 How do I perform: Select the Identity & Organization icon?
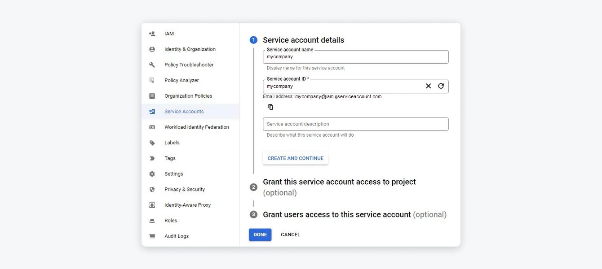[x=151, y=49]
